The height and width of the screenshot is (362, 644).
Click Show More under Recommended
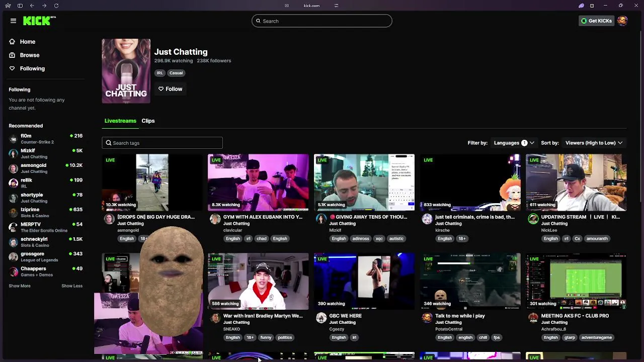[20, 286]
